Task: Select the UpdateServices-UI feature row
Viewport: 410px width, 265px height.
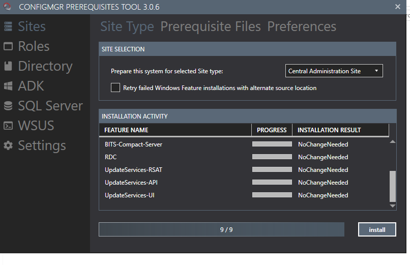Action: point(130,195)
